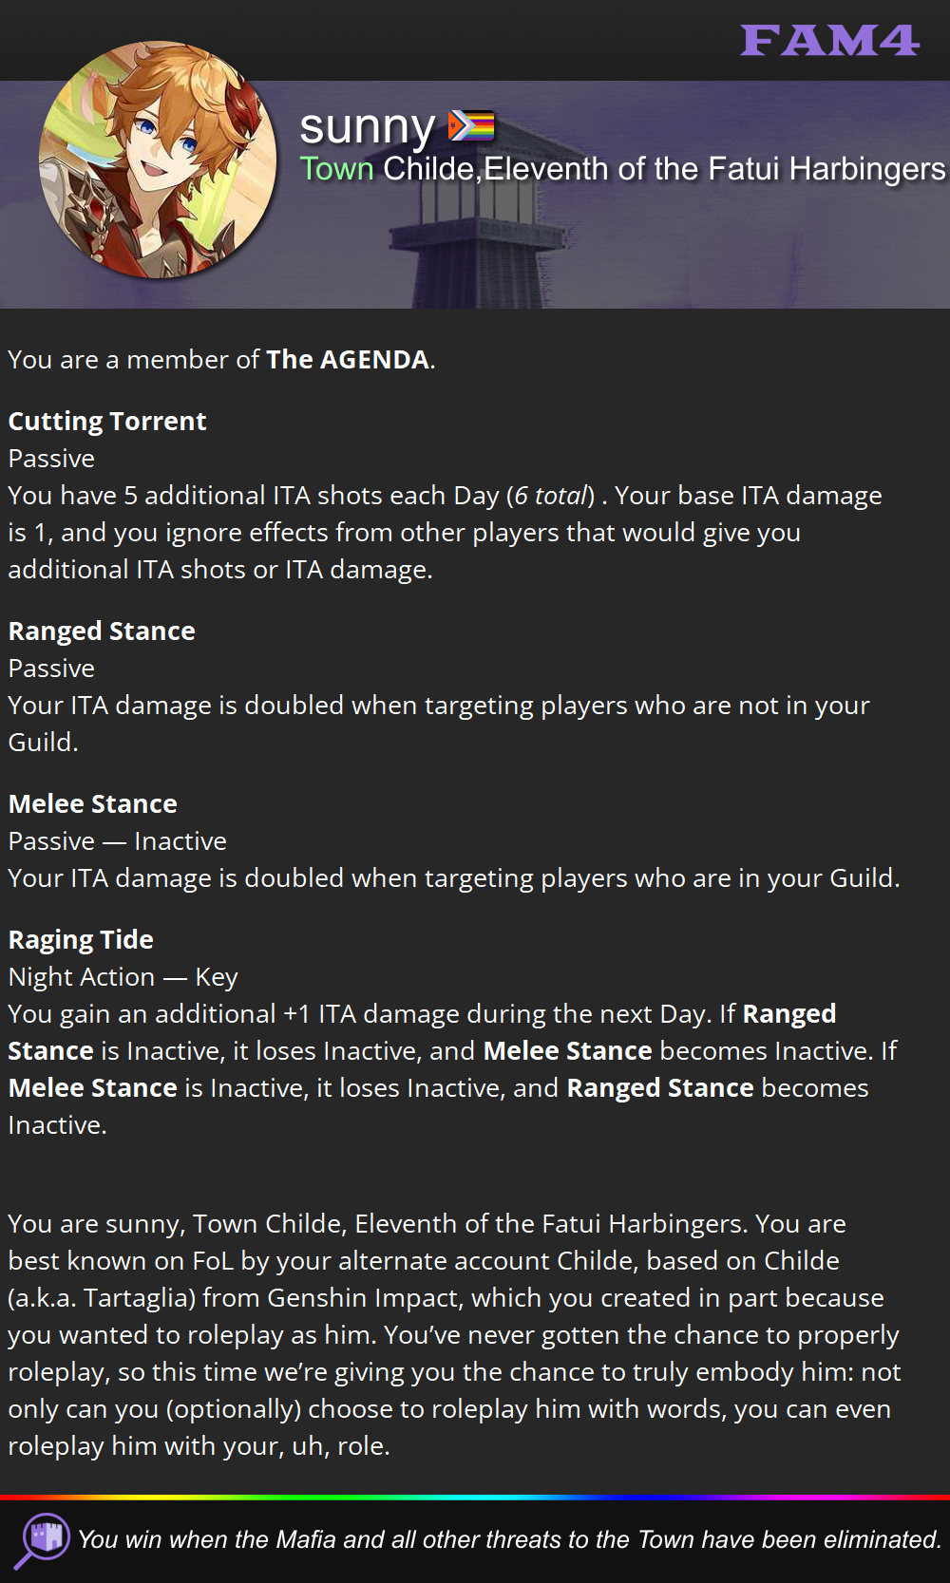Viewport: 950px width, 1583px height.
Task: Click the italic 6 total note
Action: [550, 496]
